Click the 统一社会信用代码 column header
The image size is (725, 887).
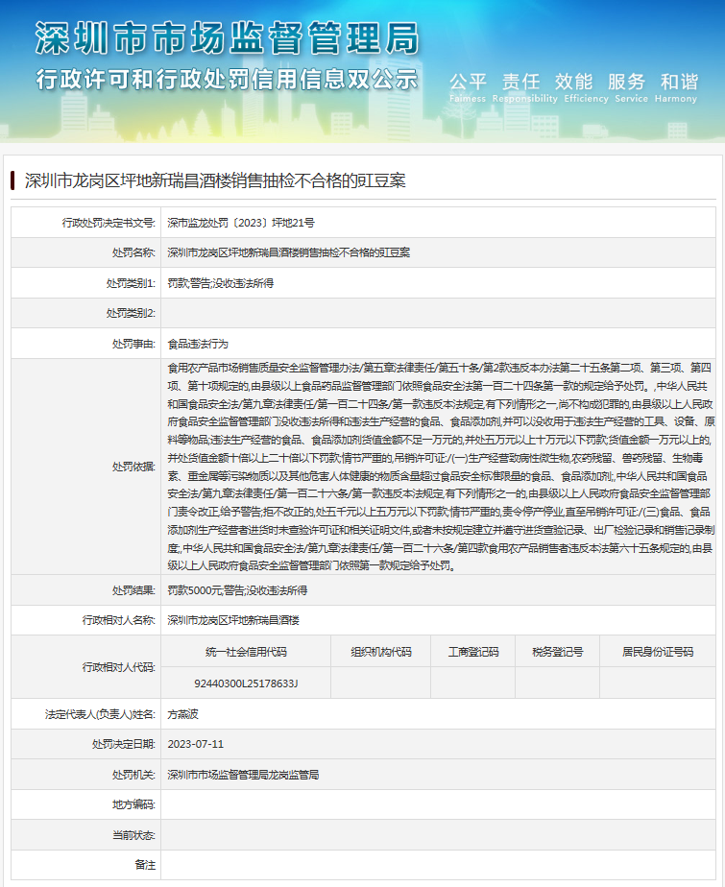[x=246, y=652]
